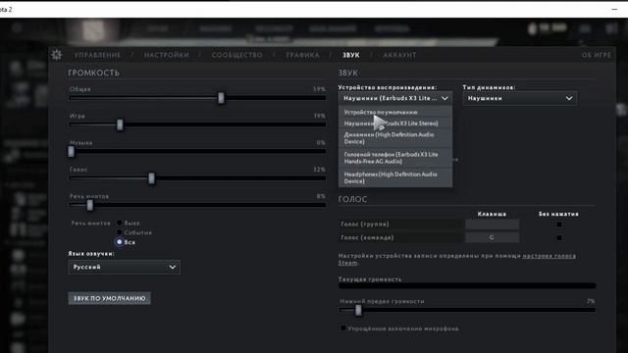Click the Нижний предел громкости slider handle
Image resolution: width=628 pixels, height=353 pixels.
(x=358, y=310)
